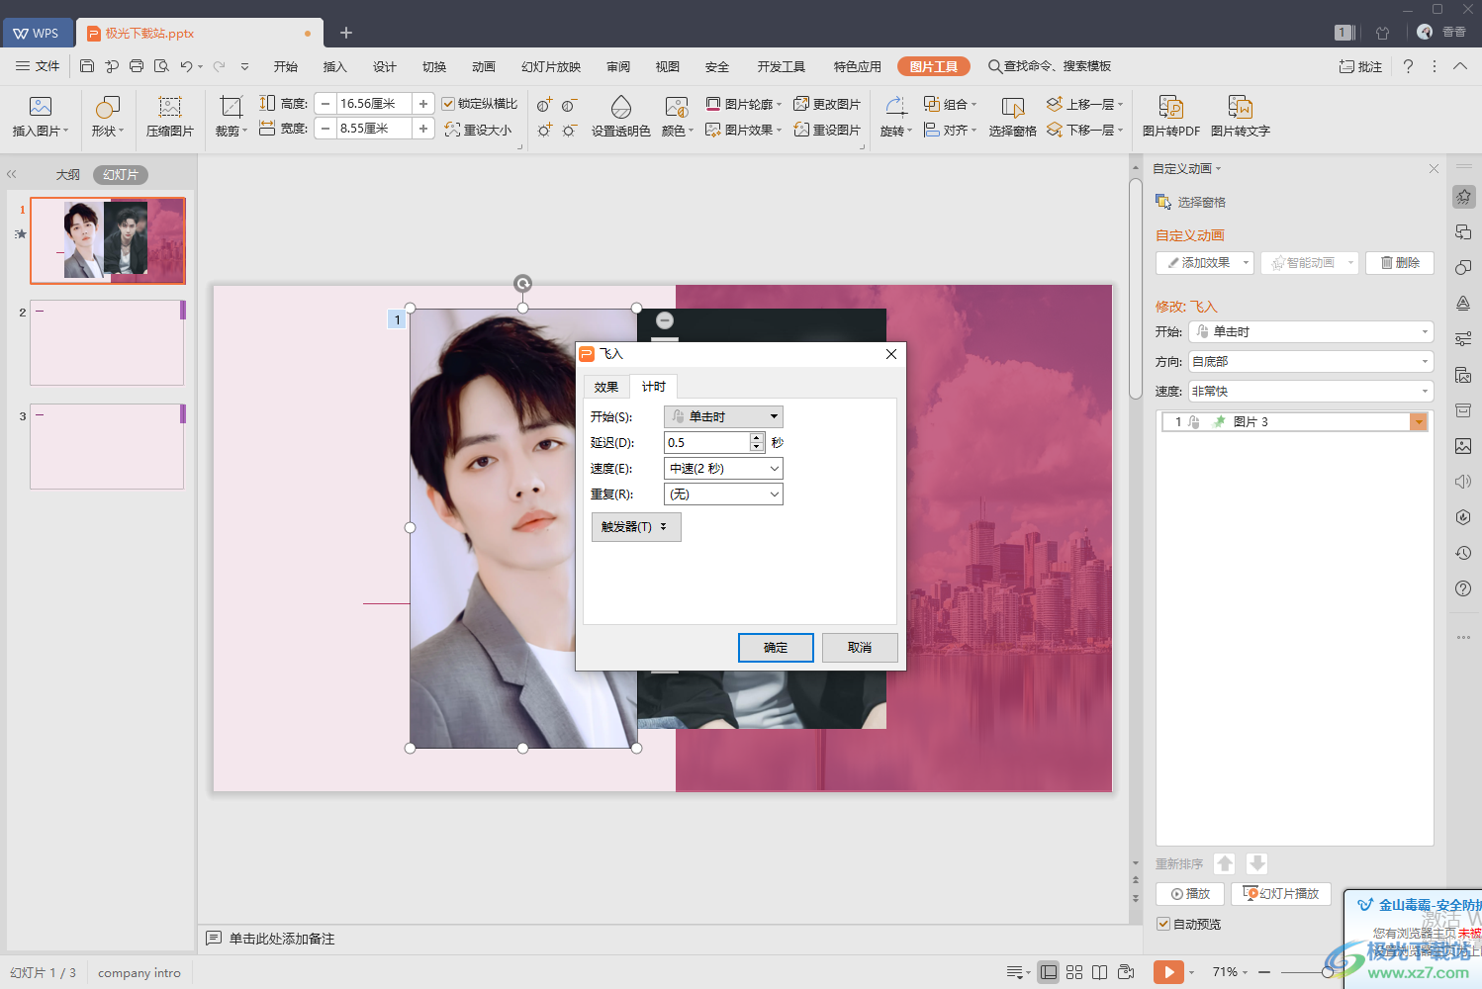The image size is (1482, 989).
Task: Click the Comments button
Action: coord(1361,66)
